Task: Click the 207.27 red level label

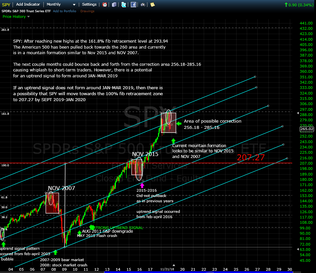Action: [x=251, y=157]
